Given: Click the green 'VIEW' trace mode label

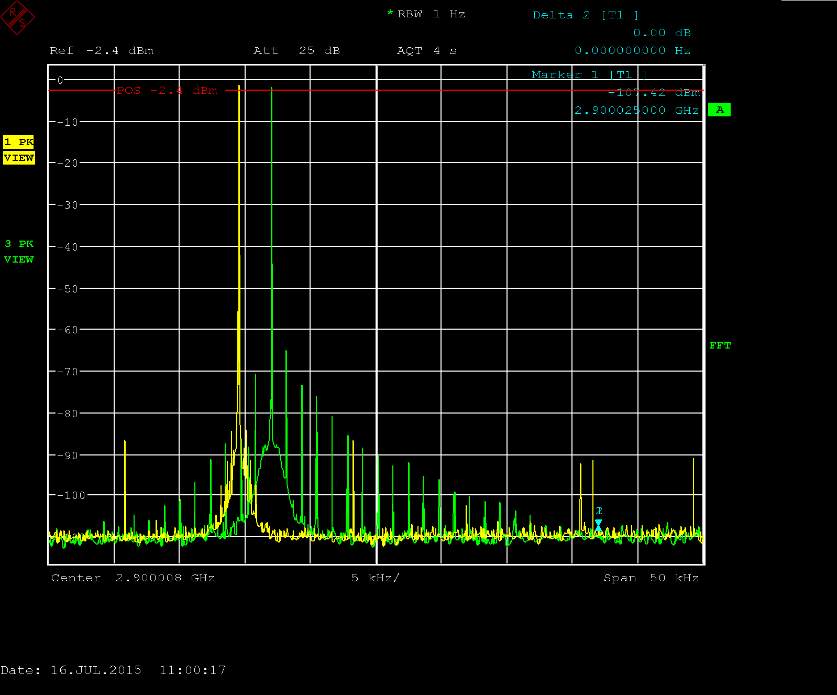Looking at the screenshot, I should tap(19, 259).
